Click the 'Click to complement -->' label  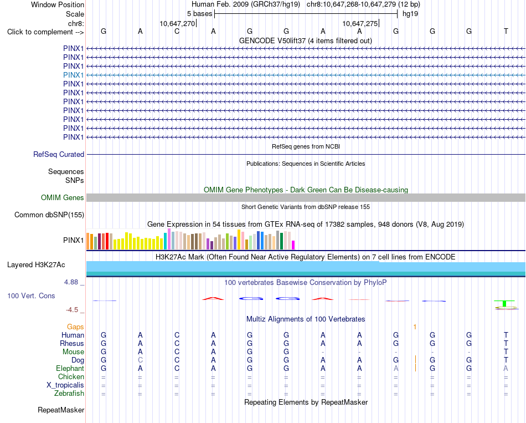[x=45, y=32]
